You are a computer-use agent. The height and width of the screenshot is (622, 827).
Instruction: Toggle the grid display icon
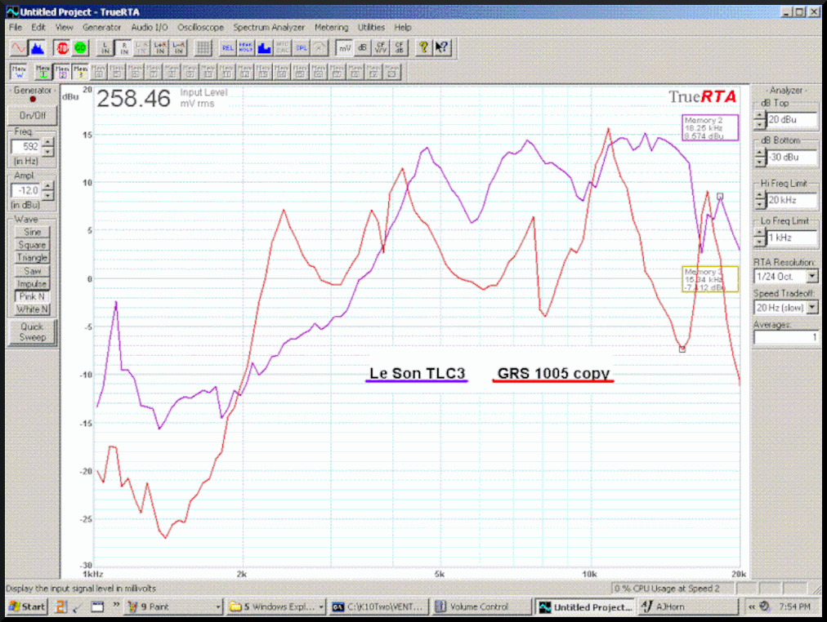[x=203, y=48]
